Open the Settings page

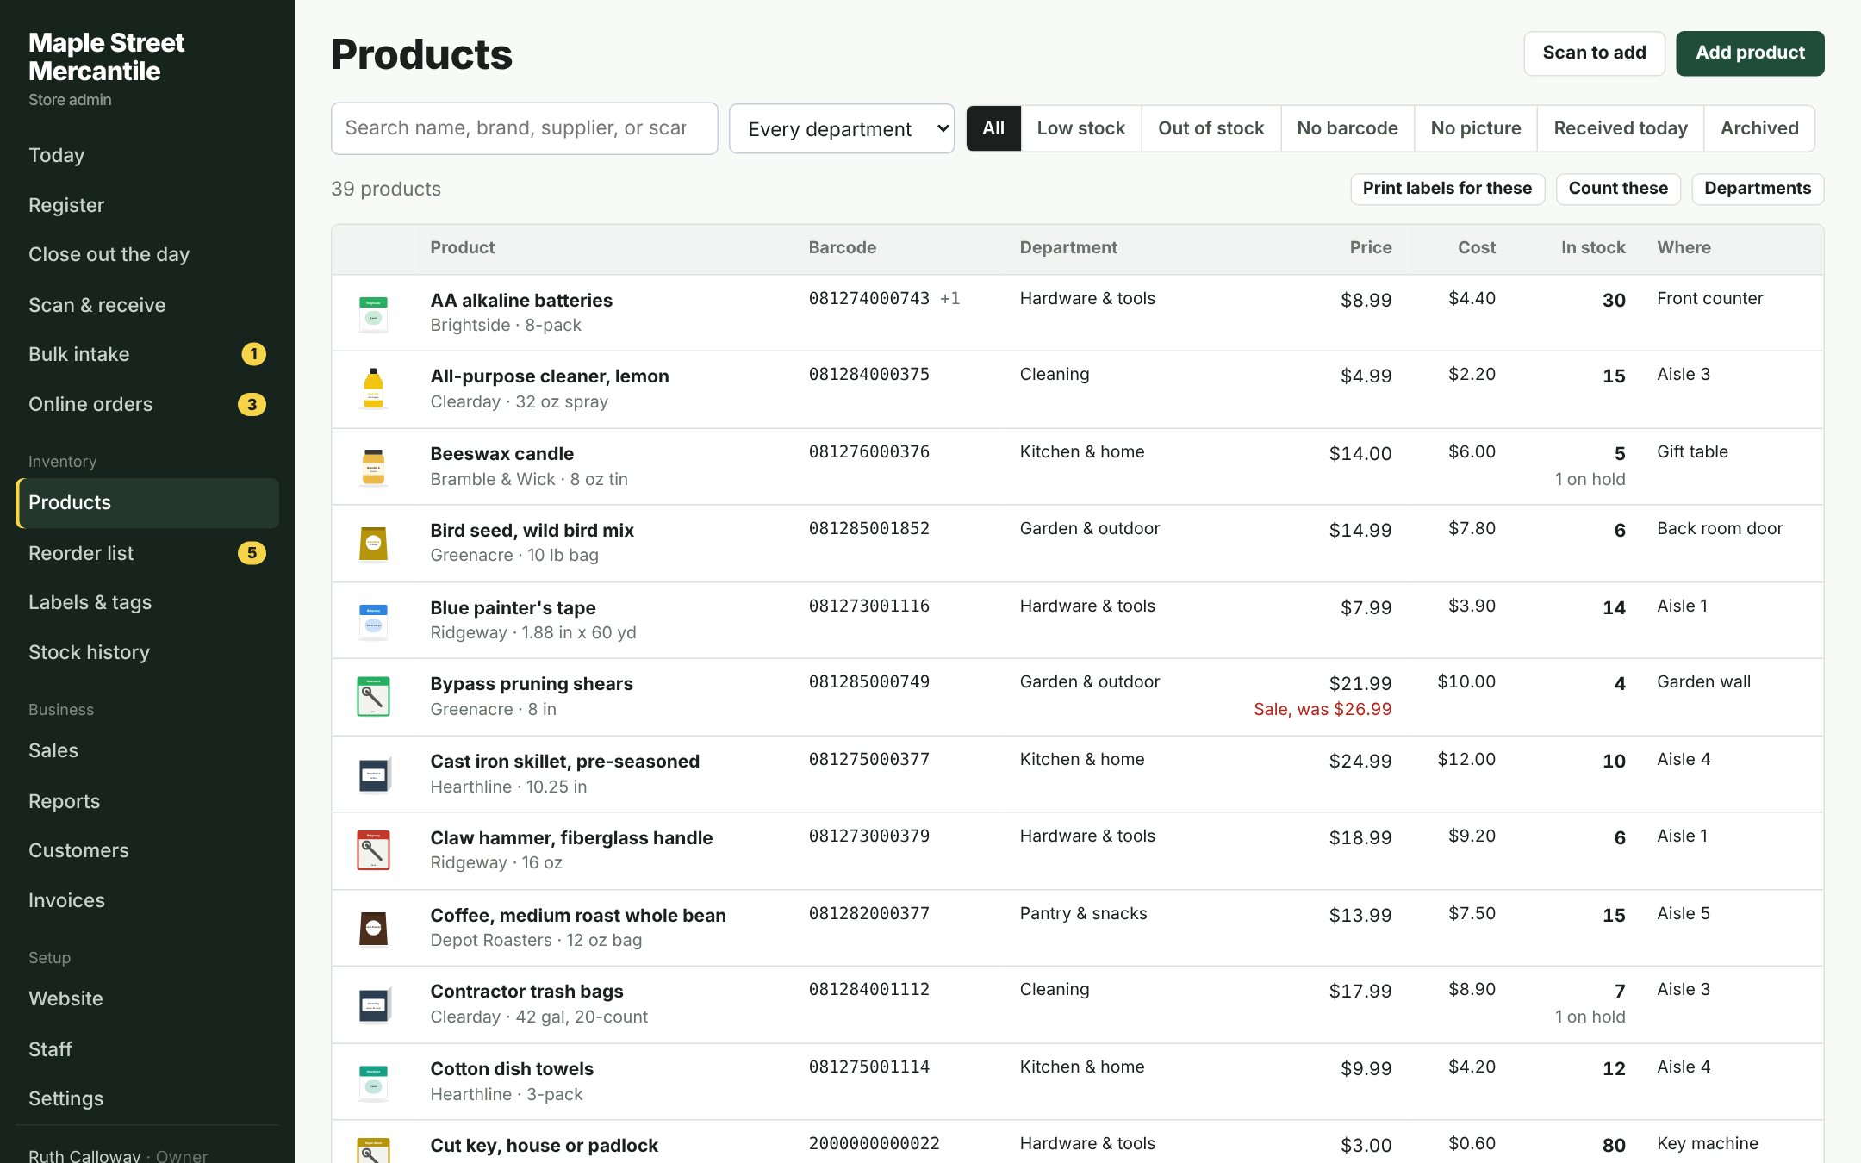[x=146, y=1098]
